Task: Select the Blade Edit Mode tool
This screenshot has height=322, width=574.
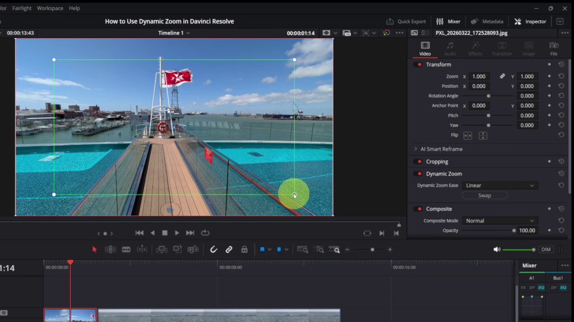Action: 126,249
